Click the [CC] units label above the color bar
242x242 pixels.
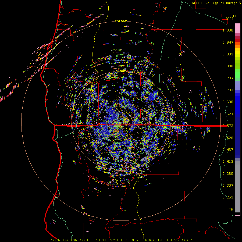click(230, 19)
